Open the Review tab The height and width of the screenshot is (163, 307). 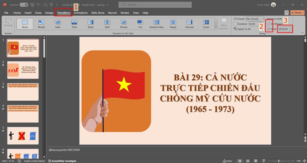pyautogui.click(x=125, y=13)
